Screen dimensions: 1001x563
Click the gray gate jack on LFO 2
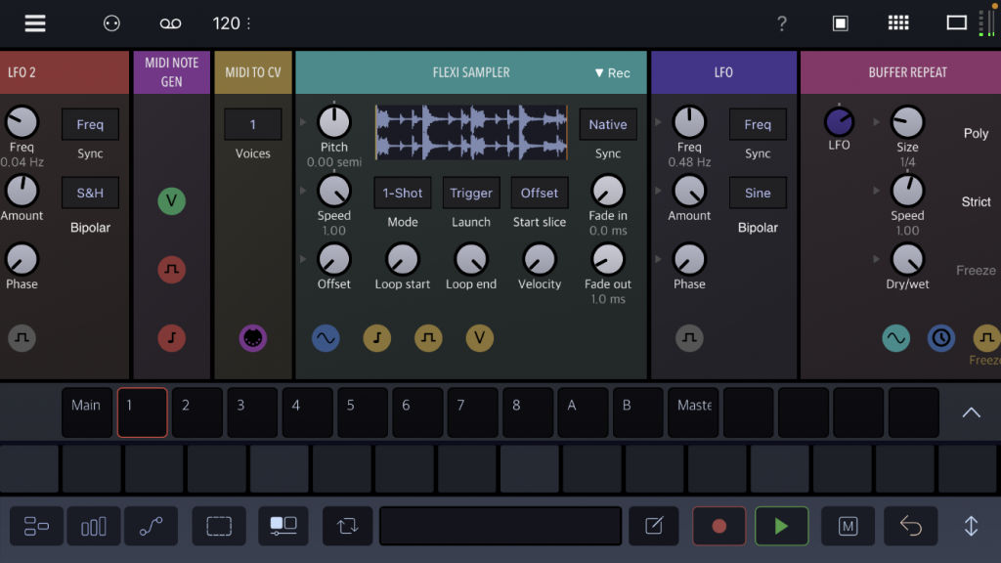(22, 338)
